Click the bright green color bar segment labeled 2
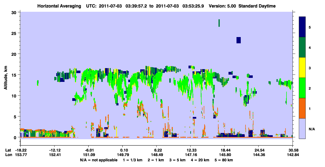This screenshot has width=325, height=167. click(x=302, y=88)
